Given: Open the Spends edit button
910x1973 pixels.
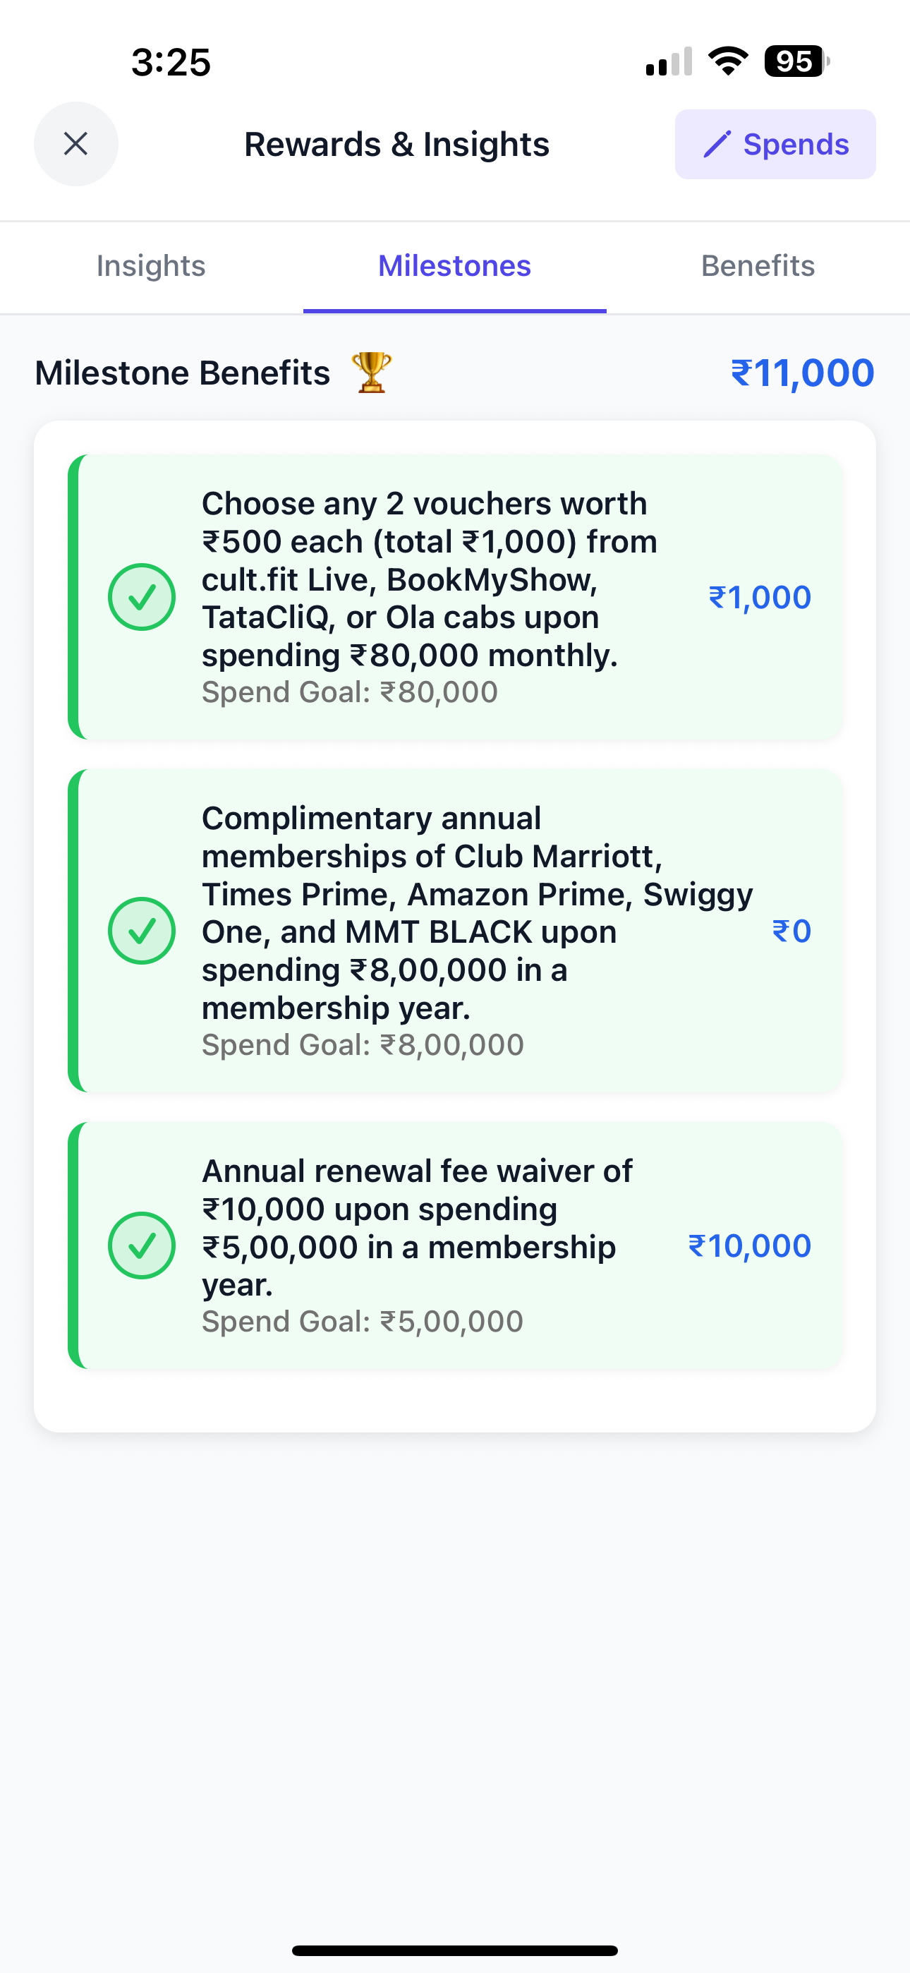Looking at the screenshot, I should point(775,144).
